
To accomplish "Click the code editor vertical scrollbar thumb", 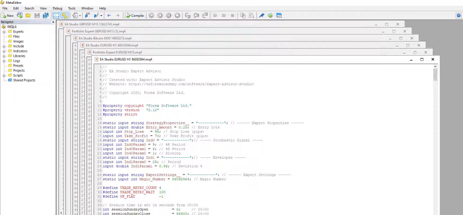I will pyautogui.click(x=435, y=75).
